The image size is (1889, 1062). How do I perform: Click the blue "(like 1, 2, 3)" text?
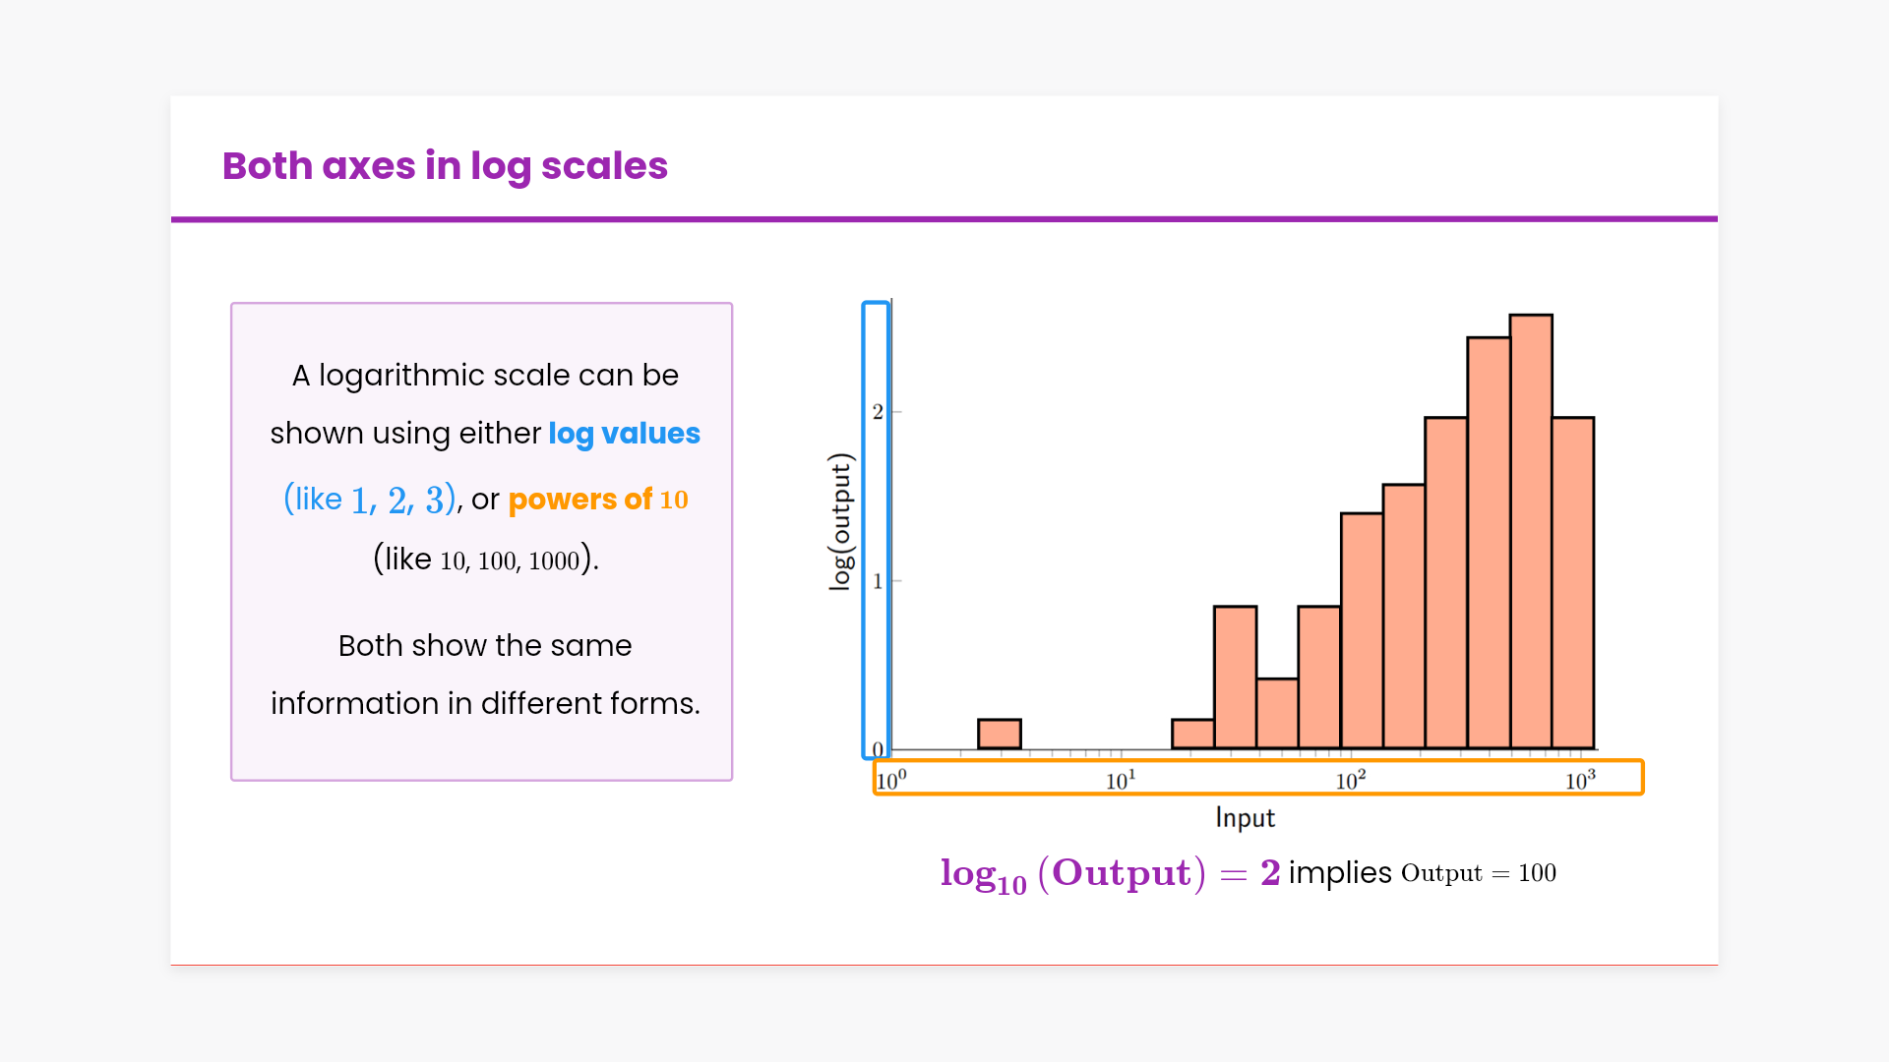click(x=370, y=500)
